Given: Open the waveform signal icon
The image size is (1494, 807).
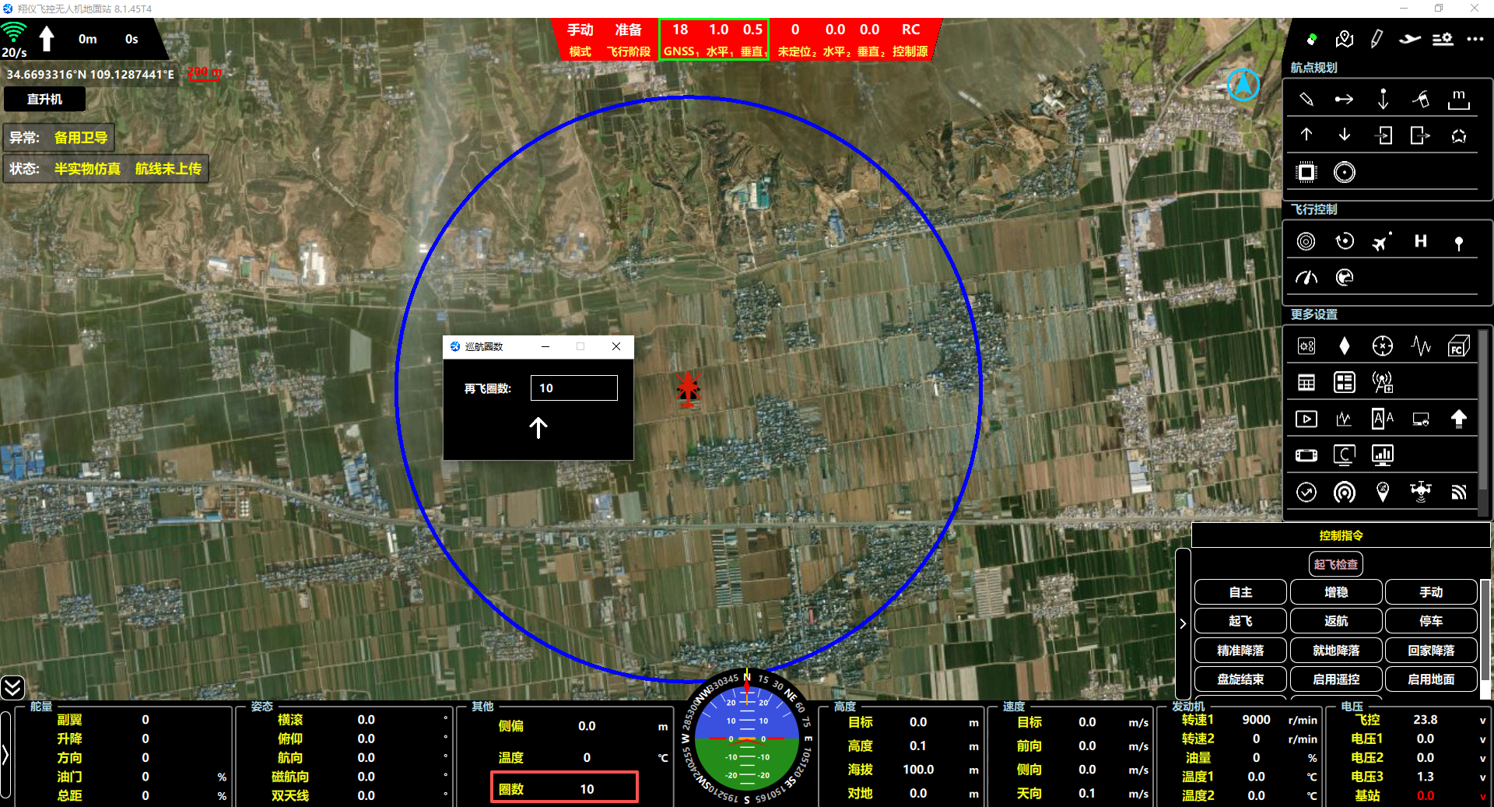Looking at the screenshot, I should point(1421,346).
